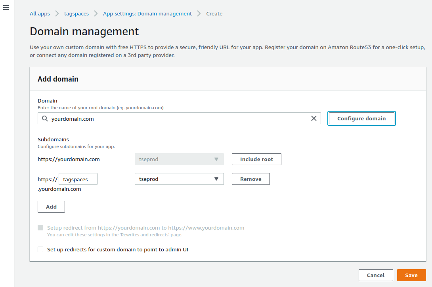Open the disabled root domain branch dropdown
The image size is (432, 287).
pos(179,159)
